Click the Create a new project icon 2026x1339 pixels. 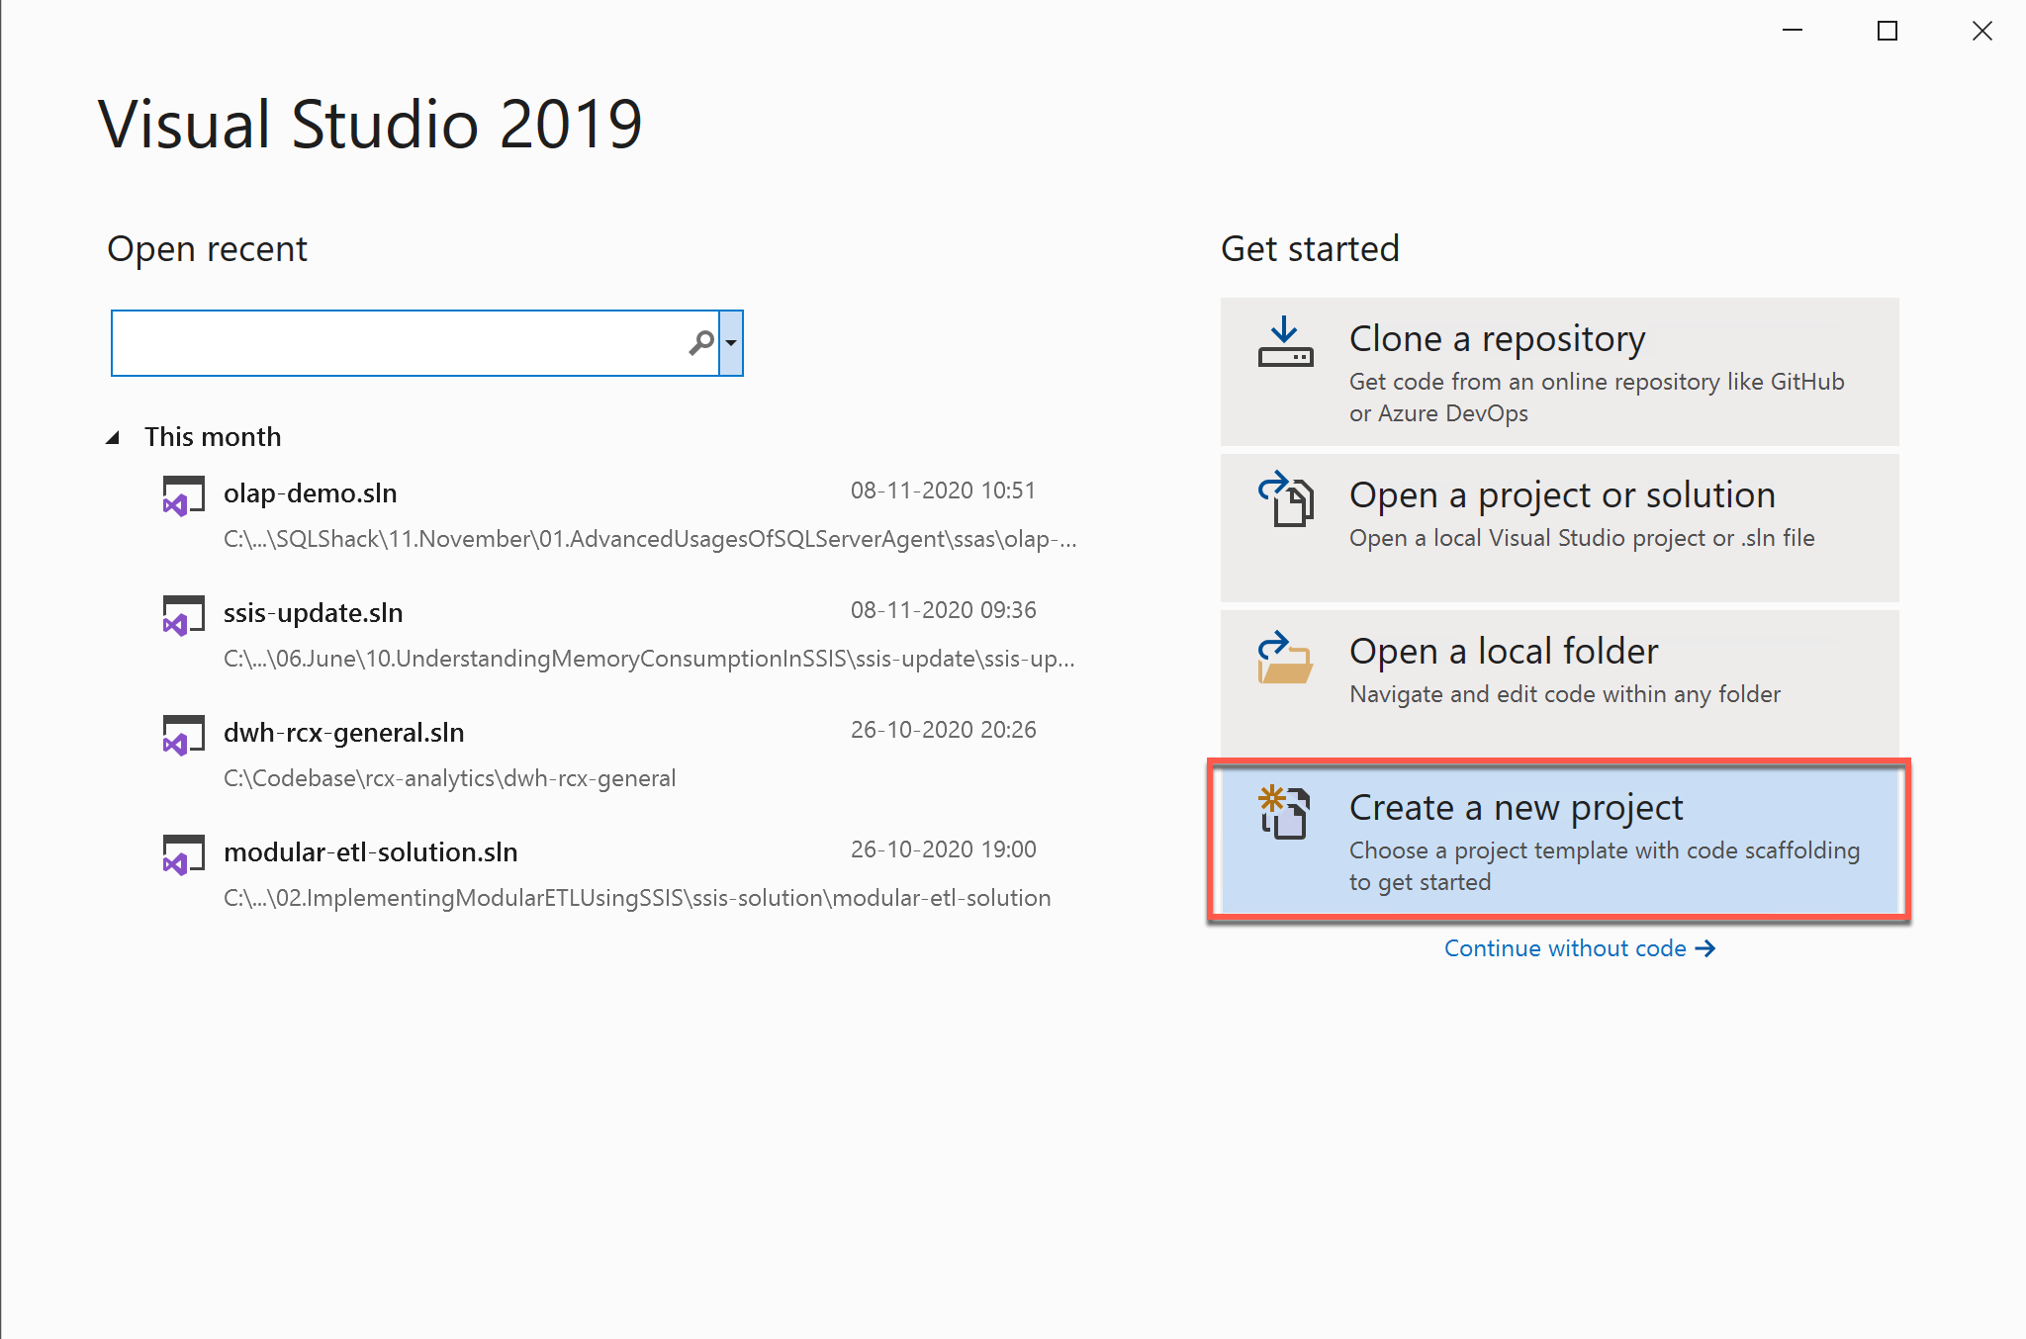pyautogui.click(x=1285, y=813)
